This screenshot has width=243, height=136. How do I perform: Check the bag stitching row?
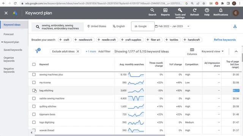34,90
